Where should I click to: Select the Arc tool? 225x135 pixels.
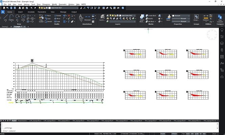17,18
